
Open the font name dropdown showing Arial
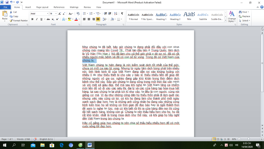click(x=48, y=13)
